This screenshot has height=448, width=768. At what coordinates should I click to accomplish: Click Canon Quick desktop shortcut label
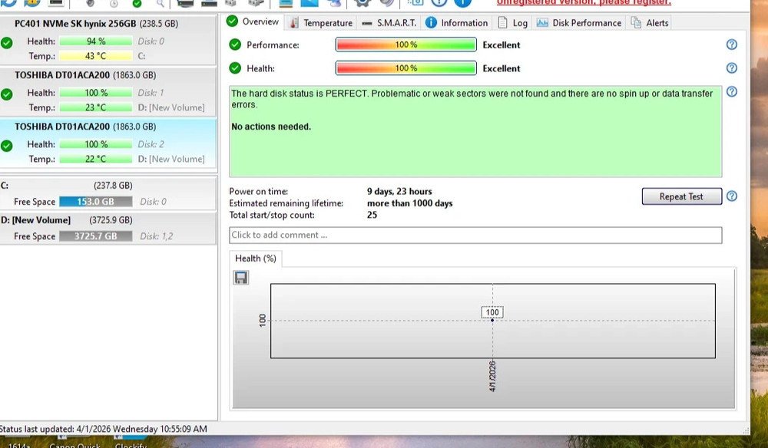click(75, 446)
